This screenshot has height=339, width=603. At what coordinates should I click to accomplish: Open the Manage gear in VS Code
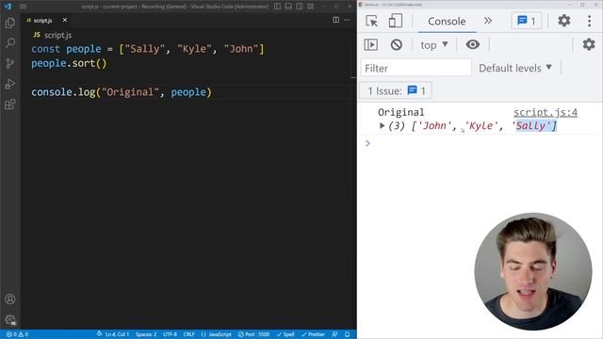pyautogui.click(x=10, y=319)
